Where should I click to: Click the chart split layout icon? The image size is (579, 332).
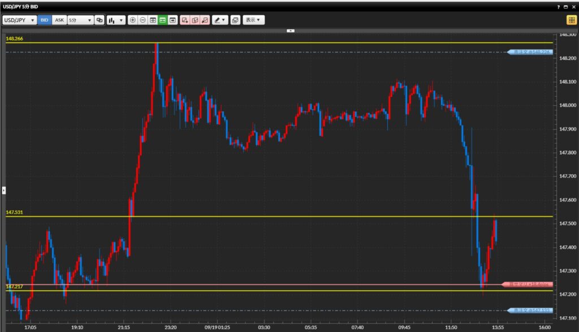[x=153, y=20]
